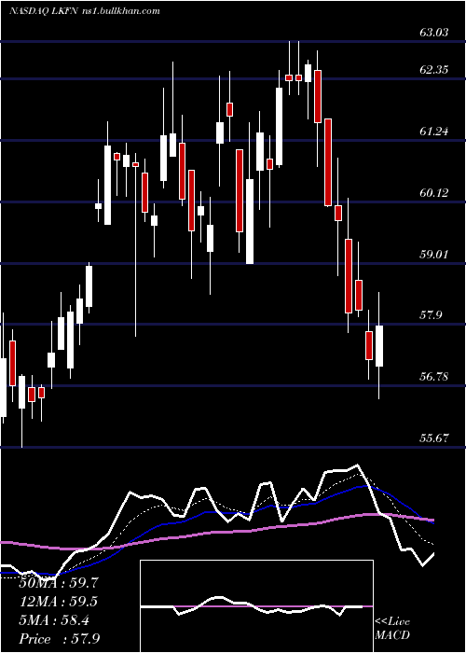This screenshot has width=466, height=653.
Task: Click the 59.01 price axis label
Action: click(x=434, y=254)
